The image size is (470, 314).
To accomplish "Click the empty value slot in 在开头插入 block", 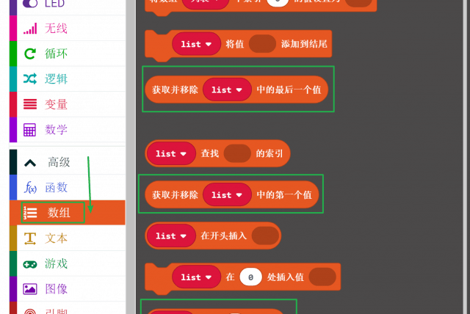I will tap(264, 236).
